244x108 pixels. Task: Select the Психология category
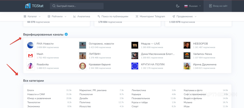(x=86, y=94)
